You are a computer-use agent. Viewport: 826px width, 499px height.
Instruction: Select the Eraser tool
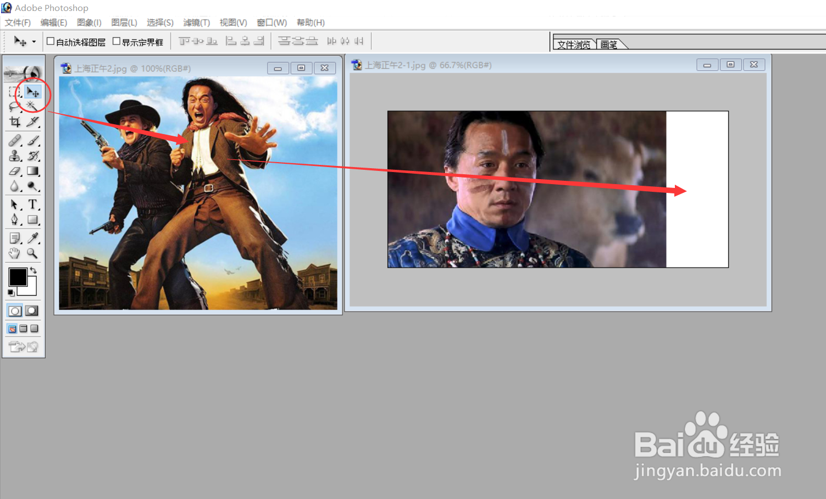click(15, 171)
